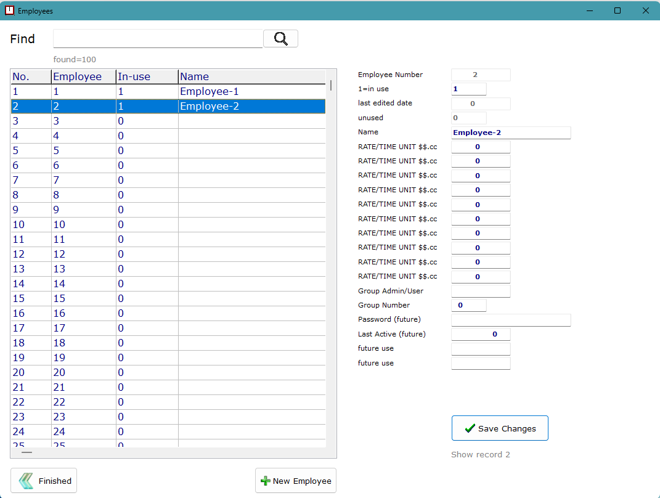The height and width of the screenshot is (498, 660).
Task: Click the Group Admin/User field
Action: pos(481,291)
